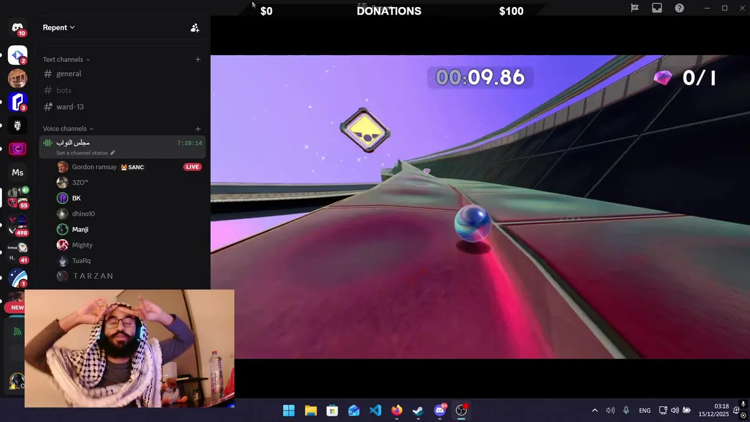Open the ward-13 text channel

click(x=122, y=107)
